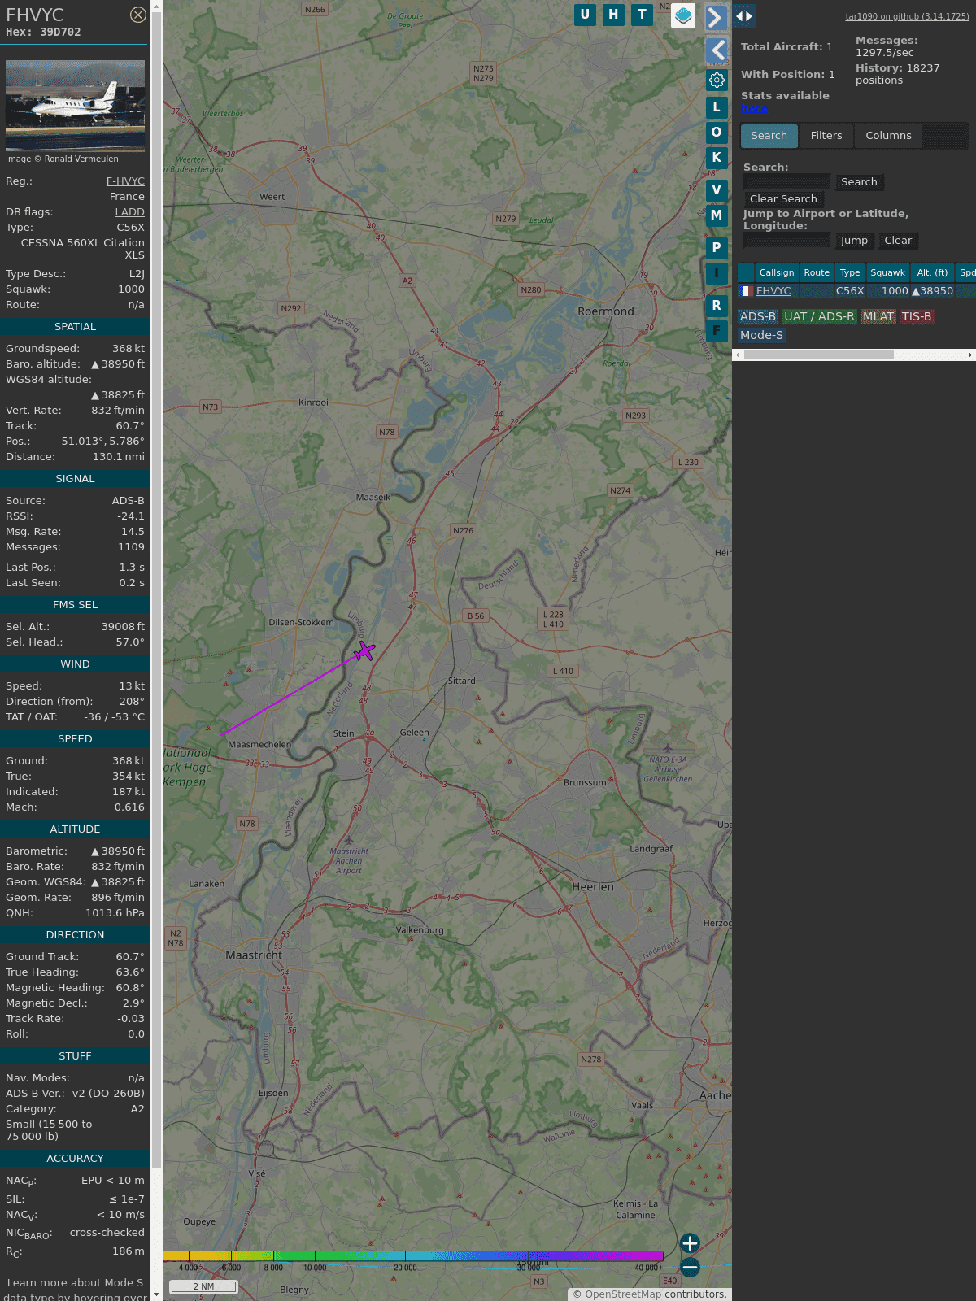The image size is (976, 1301).
Task: Toggle the R map option
Action: [x=717, y=306]
